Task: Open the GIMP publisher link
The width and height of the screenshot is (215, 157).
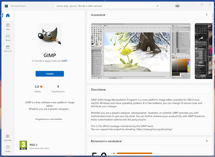Action: click(64, 61)
